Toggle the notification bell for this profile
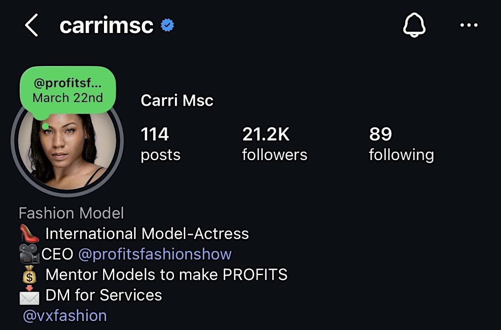 [x=414, y=25]
